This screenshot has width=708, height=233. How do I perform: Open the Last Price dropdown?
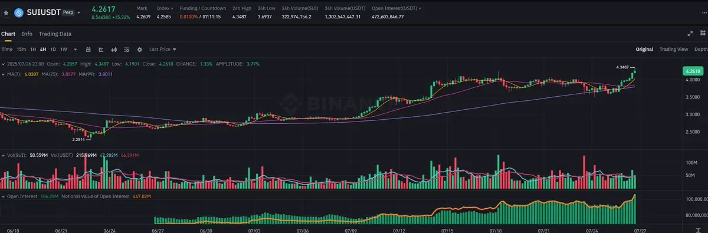pos(163,50)
